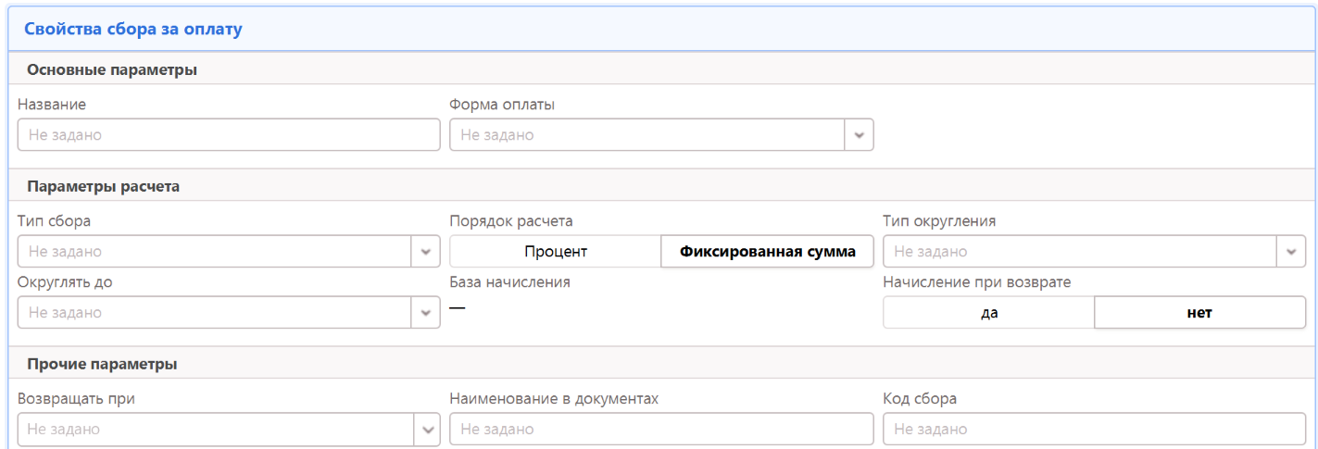Image resolution: width=1318 pixels, height=449 pixels.
Task: Click the "Тип округления" chevron arrow
Action: tap(1291, 252)
